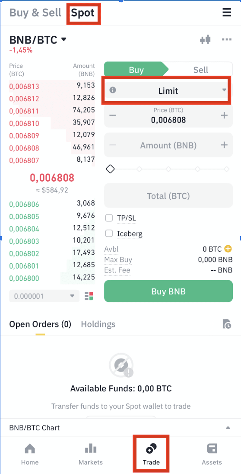Open the three-dot more options icon
The height and width of the screenshot is (474, 241).
tap(226, 40)
